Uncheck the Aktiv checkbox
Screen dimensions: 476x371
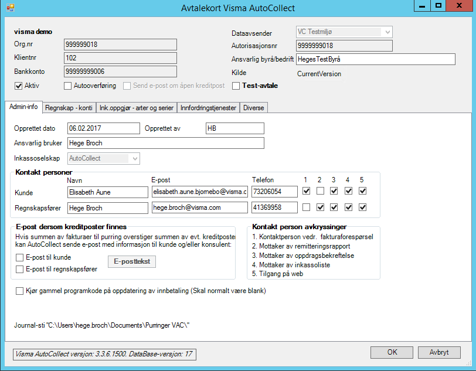19,86
